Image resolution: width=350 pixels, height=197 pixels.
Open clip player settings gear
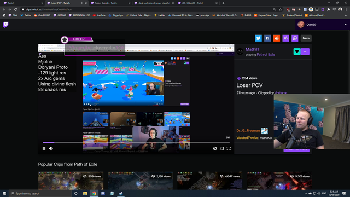tap(215, 148)
